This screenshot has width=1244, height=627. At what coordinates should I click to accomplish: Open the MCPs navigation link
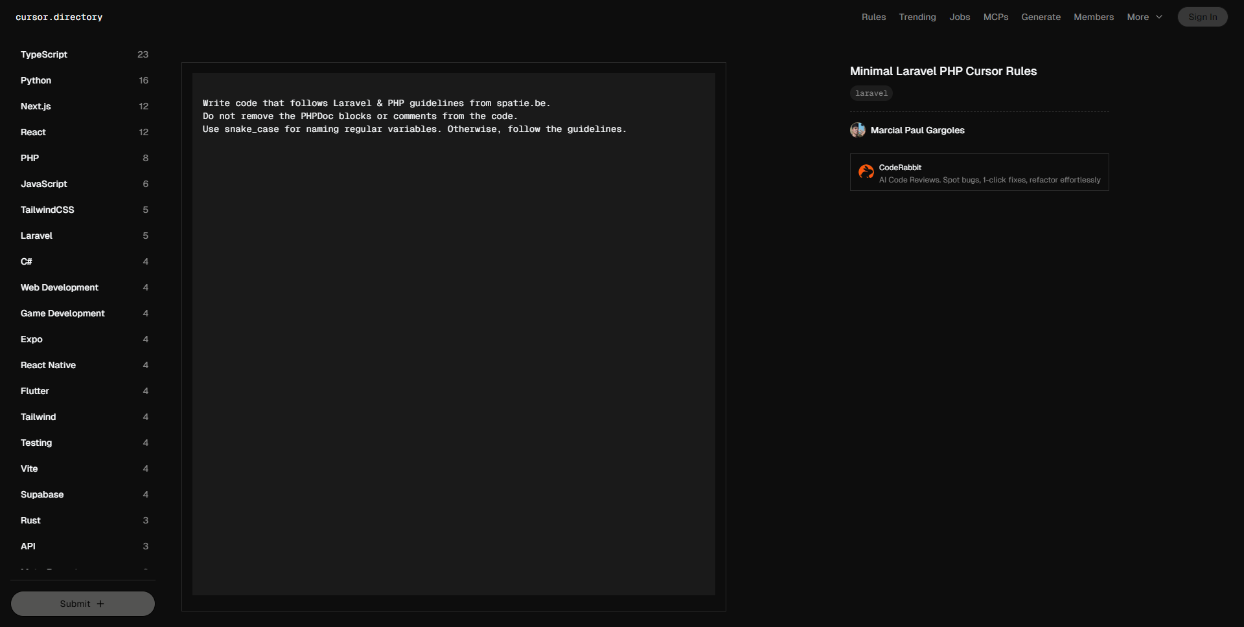pyautogui.click(x=995, y=17)
